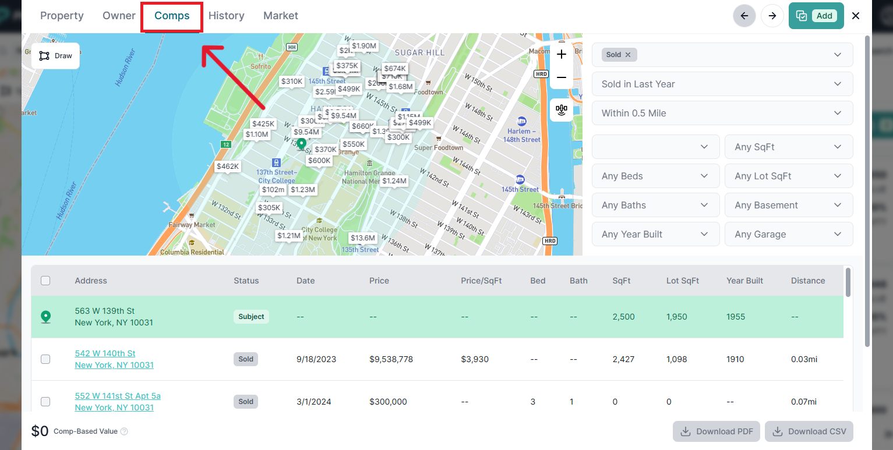The height and width of the screenshot is (450, 893).
Task: Switch to the Owner tab
Action: click(119, 16)
